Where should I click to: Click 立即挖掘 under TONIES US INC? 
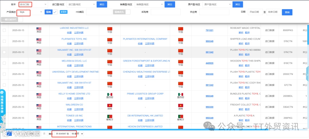point(79,120)
